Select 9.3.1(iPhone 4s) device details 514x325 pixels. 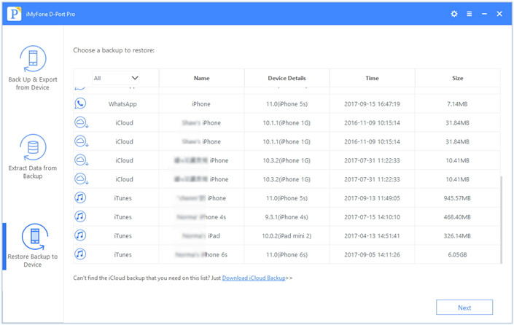(x=287, y=217)
